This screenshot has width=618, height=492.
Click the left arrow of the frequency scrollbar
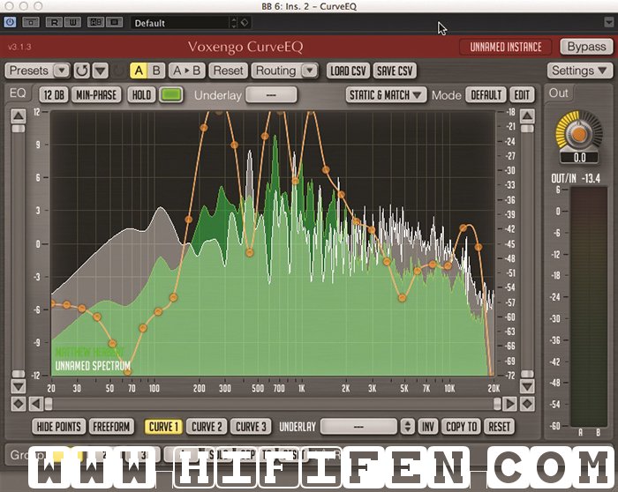[36, 404]
